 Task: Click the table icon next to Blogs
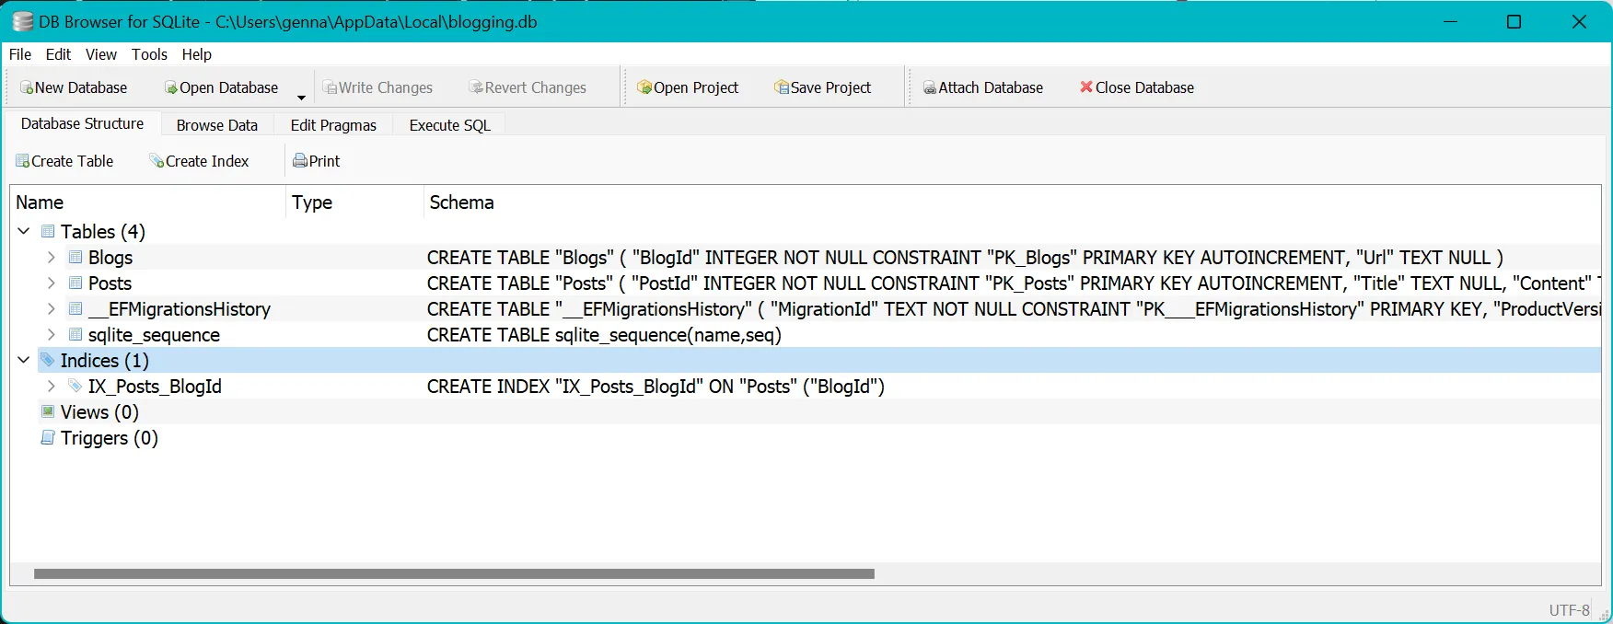click(x=75, y=257)
